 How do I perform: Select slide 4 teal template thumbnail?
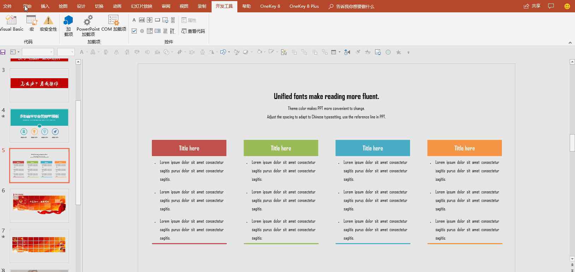pyautogui.click(x=39, y=125)
